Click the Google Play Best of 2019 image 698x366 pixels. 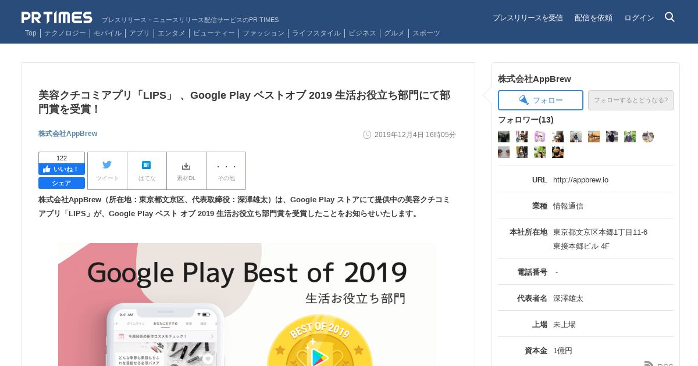pos(247,304)
